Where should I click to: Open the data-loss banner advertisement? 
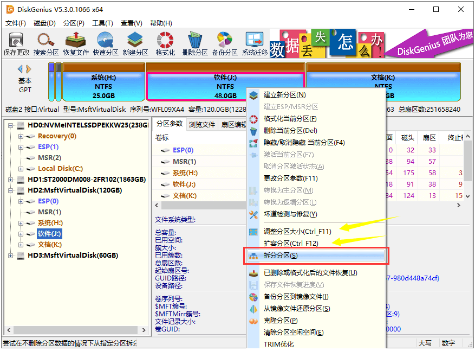click(x=371, y=43)
